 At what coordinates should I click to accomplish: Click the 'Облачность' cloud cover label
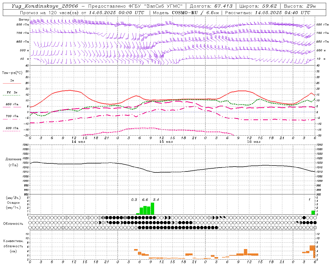click(x=13, y=224)
